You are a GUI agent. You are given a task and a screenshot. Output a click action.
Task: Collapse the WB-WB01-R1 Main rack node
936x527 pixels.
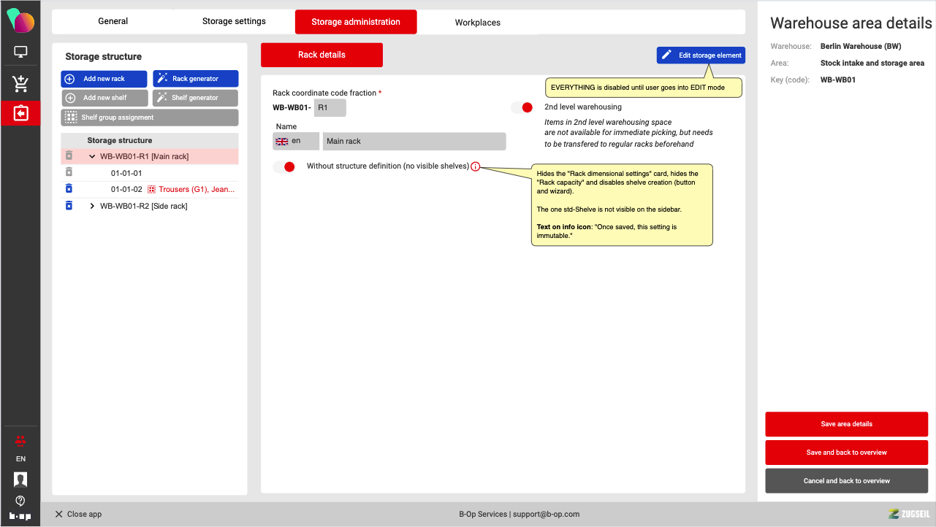pyautogui.click(x=92, y=156)
